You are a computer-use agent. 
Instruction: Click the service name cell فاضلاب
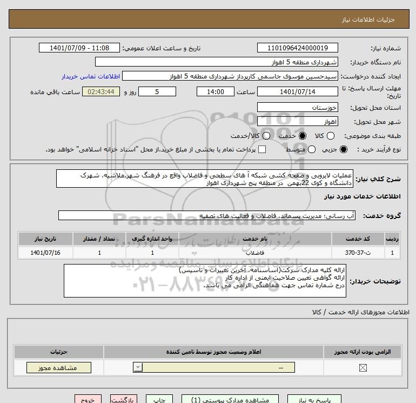point(255,253)
